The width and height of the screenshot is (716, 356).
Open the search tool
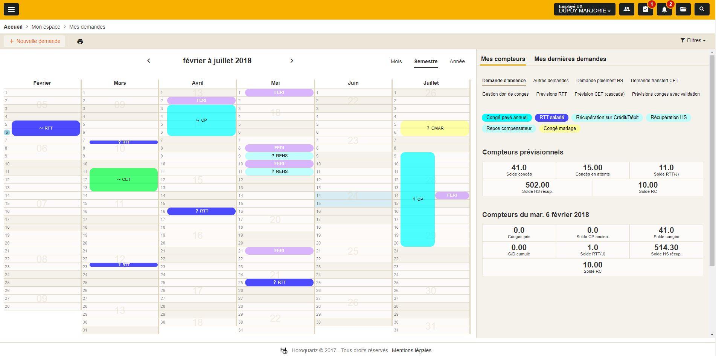702,9
